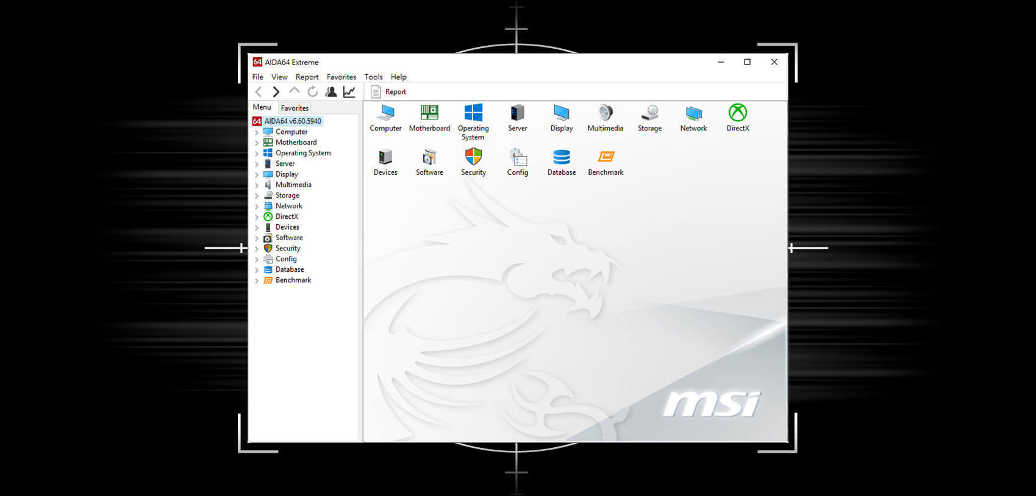This screenshot has height=496, width=1036.
Task: Click the Report toolbar button
Action: tap(388, 91)
